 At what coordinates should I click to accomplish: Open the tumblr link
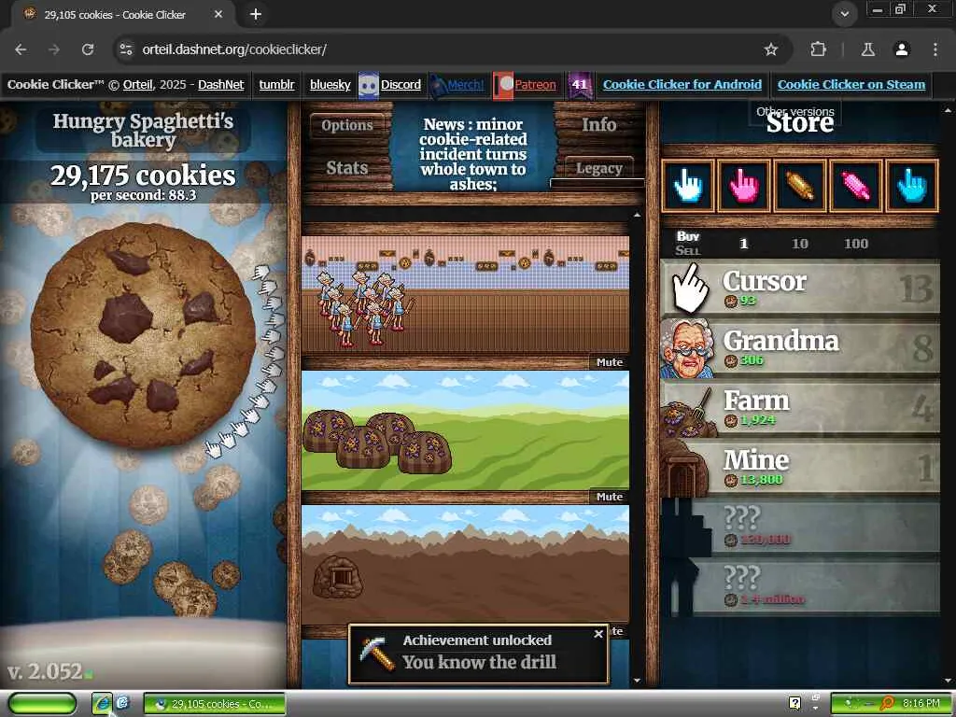tap(276, 85)
